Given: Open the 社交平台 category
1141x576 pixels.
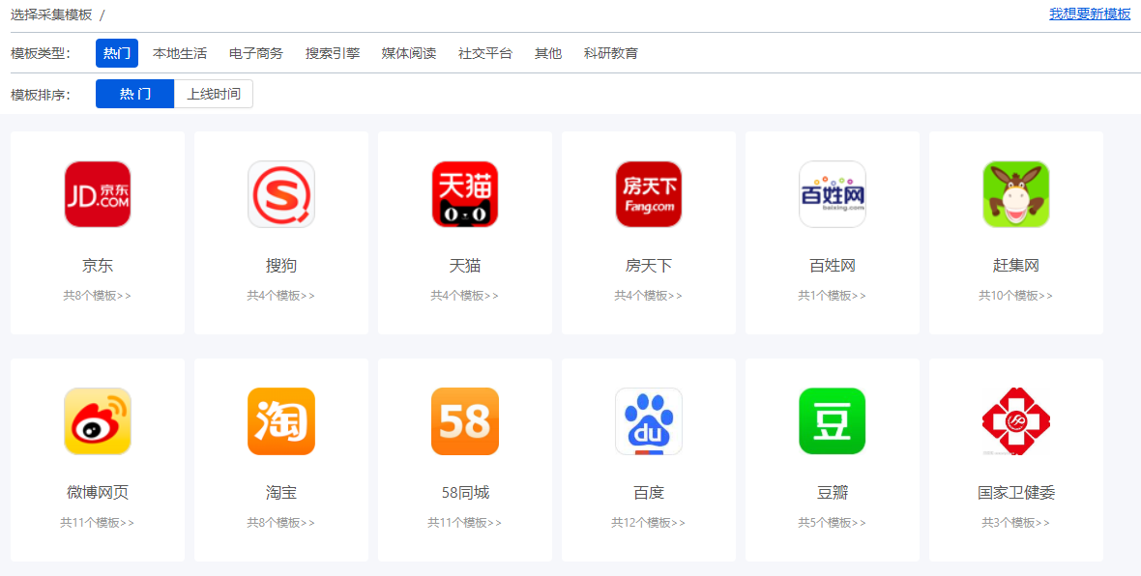Looking at the screenshot, I should coord(485,53).
